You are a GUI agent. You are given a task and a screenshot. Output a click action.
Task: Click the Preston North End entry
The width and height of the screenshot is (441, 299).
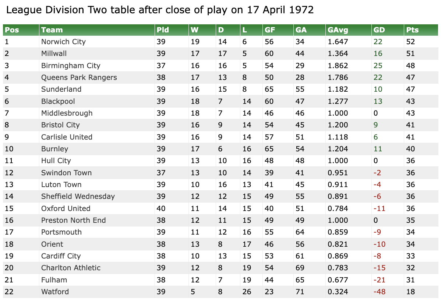73,220
